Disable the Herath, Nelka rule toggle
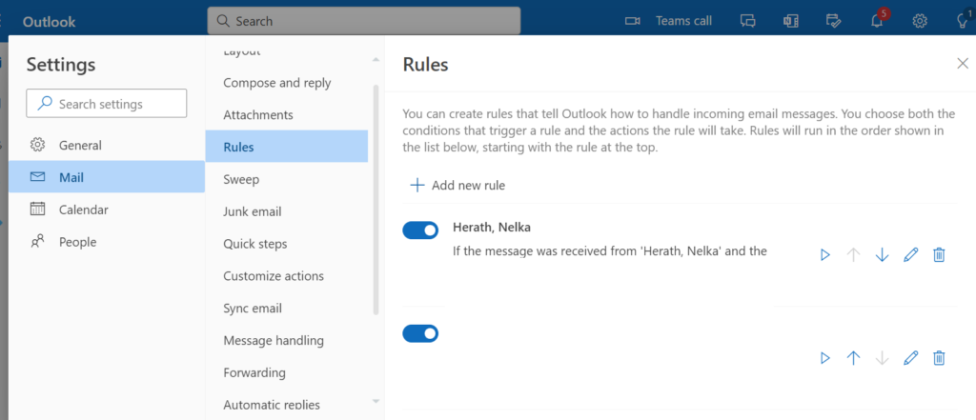 pos(420,230)
